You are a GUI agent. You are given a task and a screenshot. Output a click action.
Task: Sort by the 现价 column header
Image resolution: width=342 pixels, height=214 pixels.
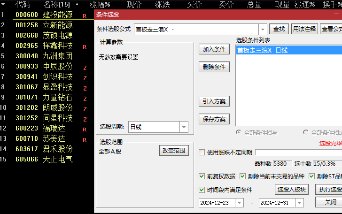tap(134, 5)
